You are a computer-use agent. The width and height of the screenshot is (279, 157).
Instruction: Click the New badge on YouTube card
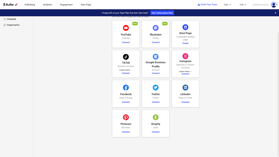[x=135, y=24]
